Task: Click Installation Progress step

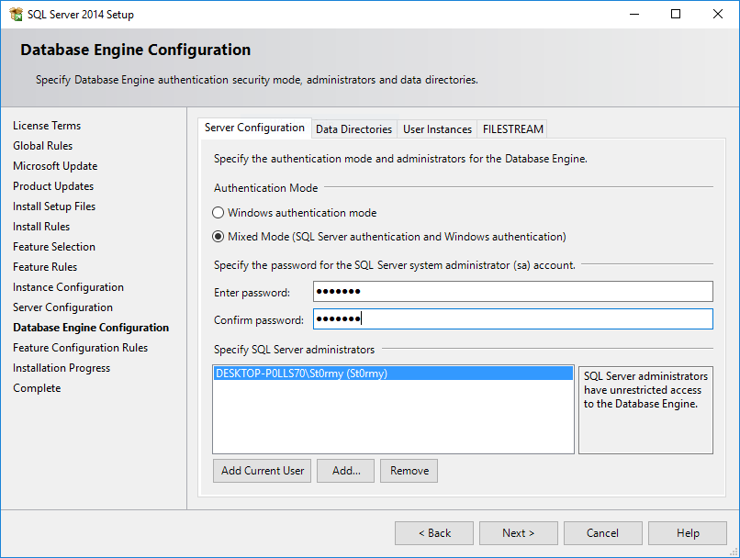Action: point(62,368)
